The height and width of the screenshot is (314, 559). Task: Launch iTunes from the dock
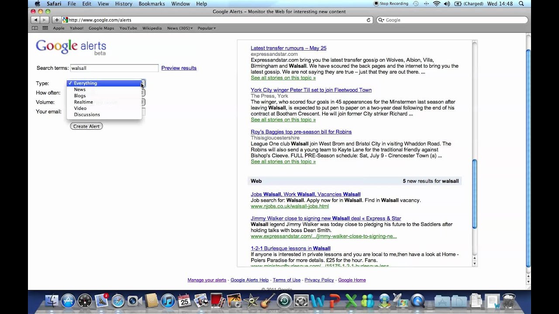point(168,300)
